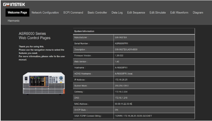Click the MAC Address label
The width and height of the screenshot is (212, 121).
(x=81, y=104)
